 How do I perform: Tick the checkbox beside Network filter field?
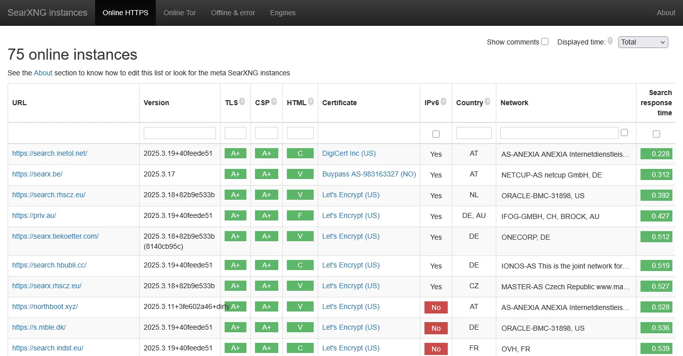[624, 132]
